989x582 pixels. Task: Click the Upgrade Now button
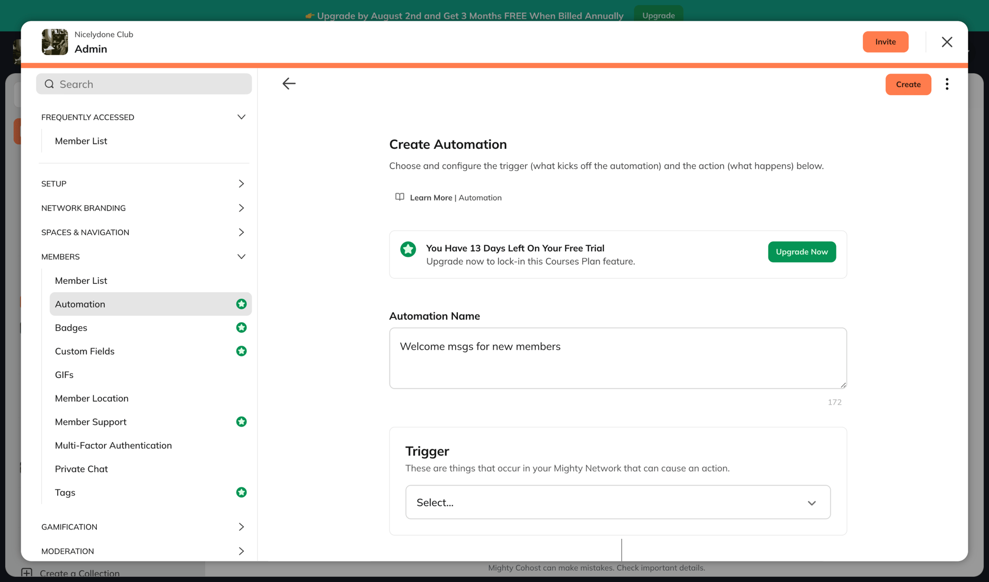tap(802, 252)
